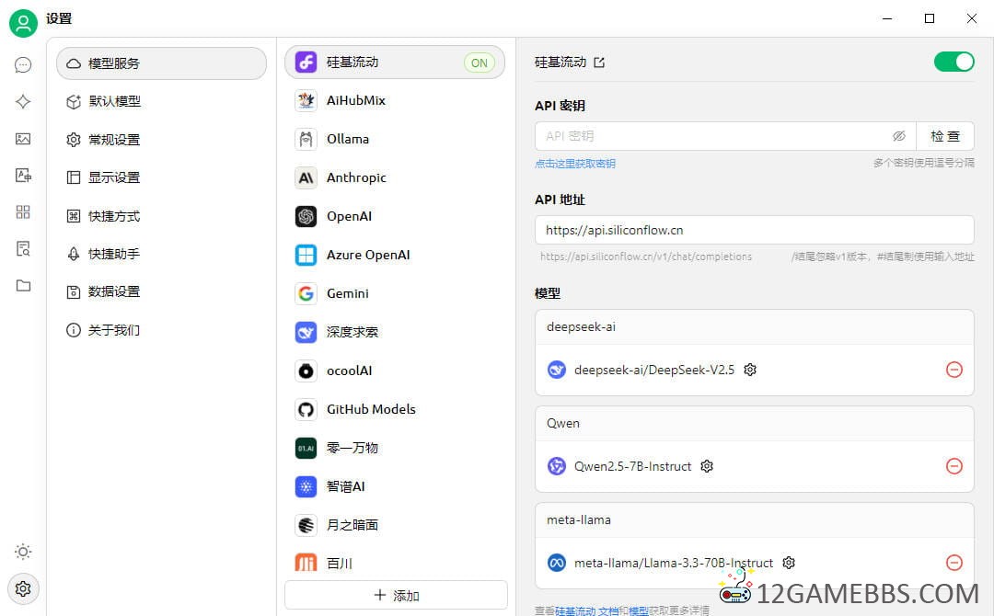Viewport: 994px width, 616px height.
Task: Click the settings gear in left sidebar
Action: [x=23, y=588]
